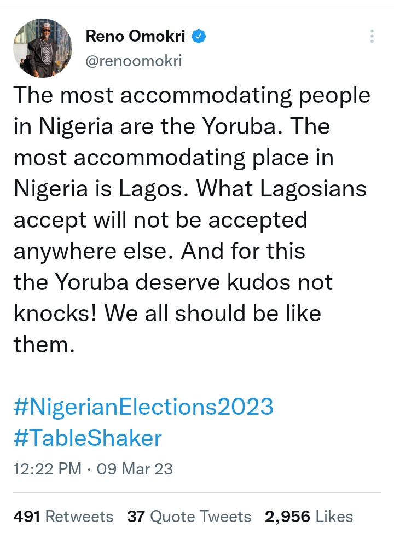Click the word knocks! in the tweet
394x533 pixels.
click(x=54, y=314)
